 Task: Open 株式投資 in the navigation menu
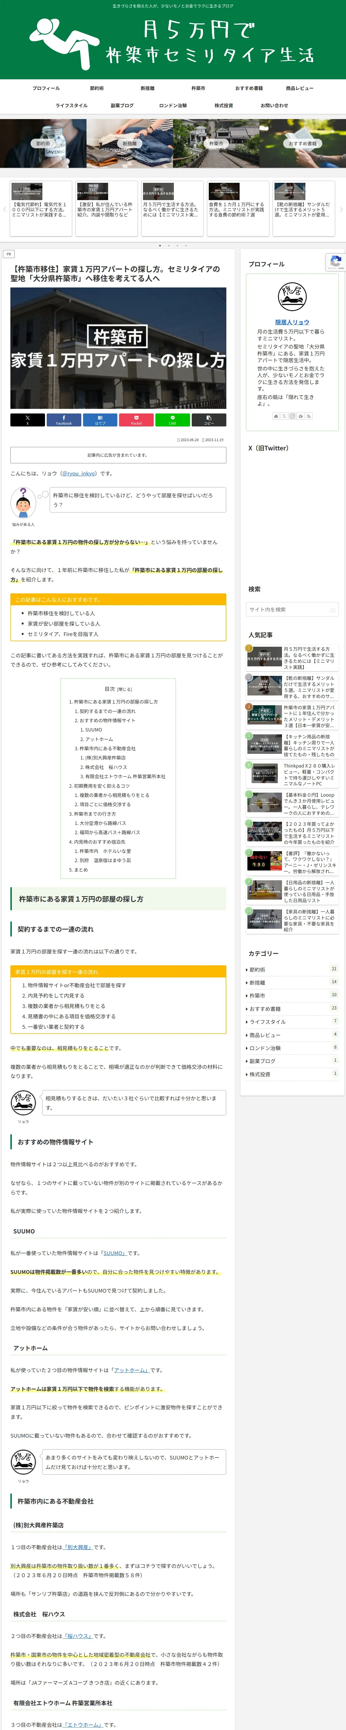point(224,106)
